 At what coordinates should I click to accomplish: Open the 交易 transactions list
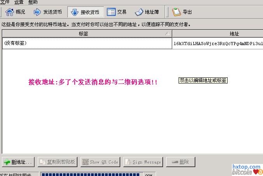click(x=116, y=12)
